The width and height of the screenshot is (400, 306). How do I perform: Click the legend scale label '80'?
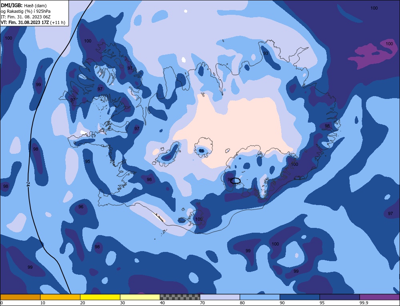pos(242,303)
